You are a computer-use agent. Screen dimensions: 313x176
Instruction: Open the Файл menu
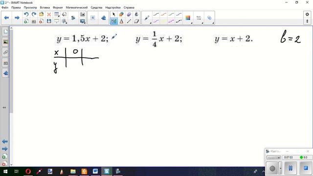click(x=5, y=7)
